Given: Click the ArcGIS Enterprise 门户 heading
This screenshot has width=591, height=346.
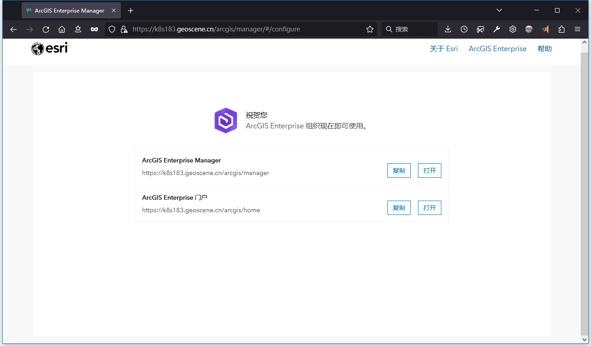Looking at the screenshot, I should [x=174, y=197].
